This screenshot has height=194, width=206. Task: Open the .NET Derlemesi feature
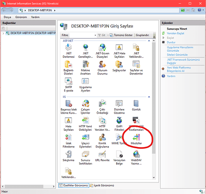68,51
